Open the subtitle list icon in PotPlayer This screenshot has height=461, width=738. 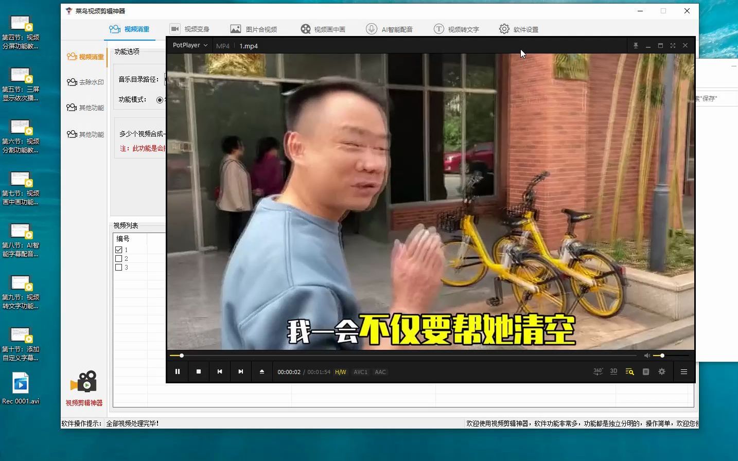[646, 371]
